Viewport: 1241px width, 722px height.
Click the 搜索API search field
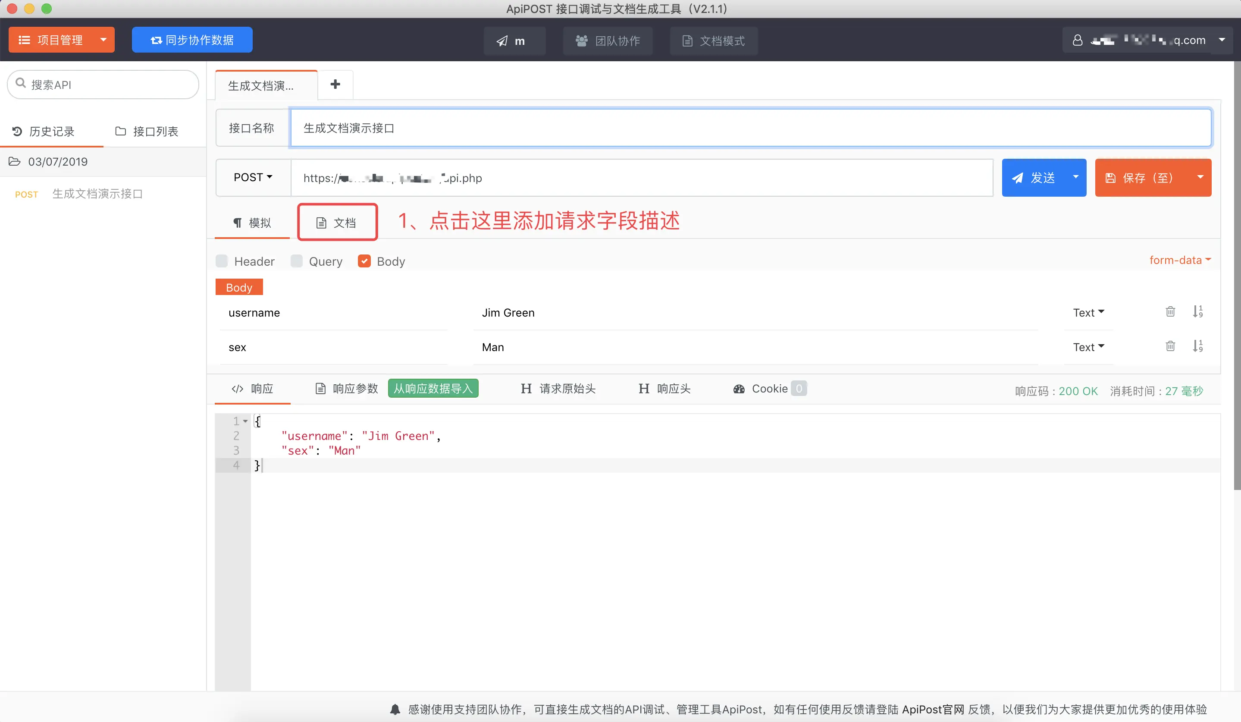pos(103,85)
